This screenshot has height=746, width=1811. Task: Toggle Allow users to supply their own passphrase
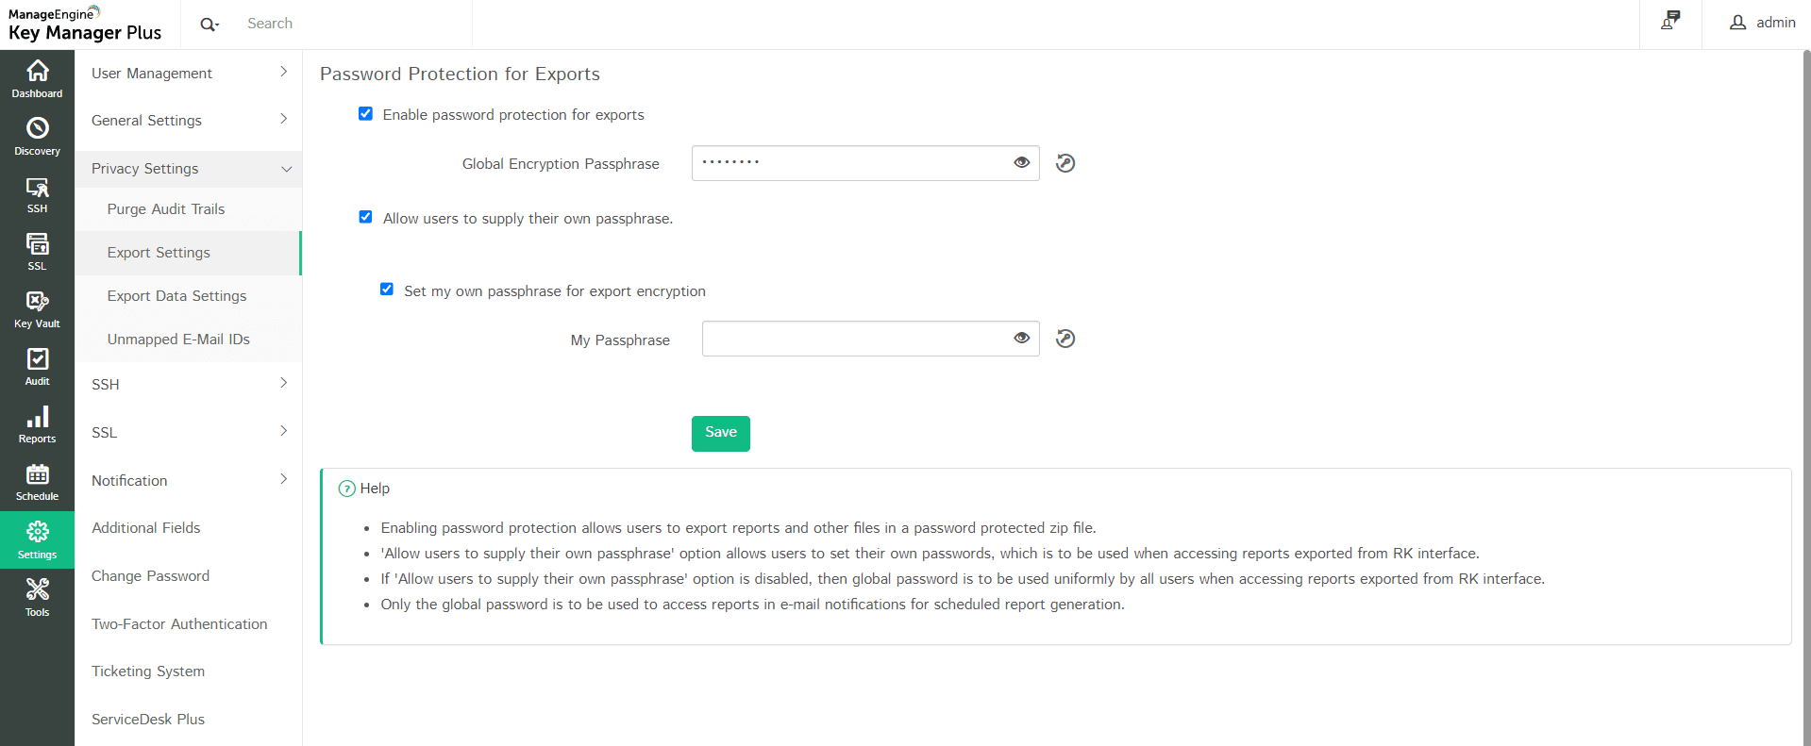coord(365,217)
